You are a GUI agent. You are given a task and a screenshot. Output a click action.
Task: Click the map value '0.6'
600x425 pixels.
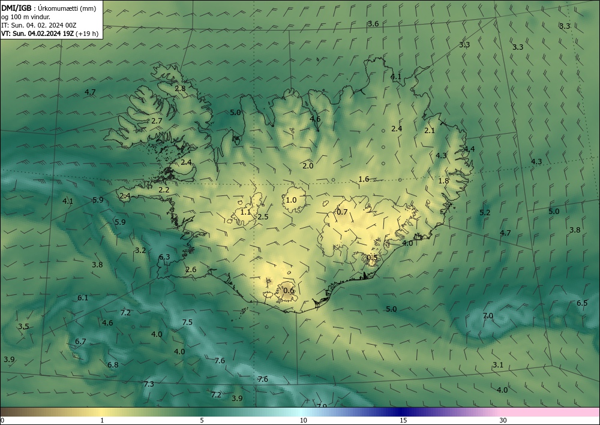click(289, 291)
